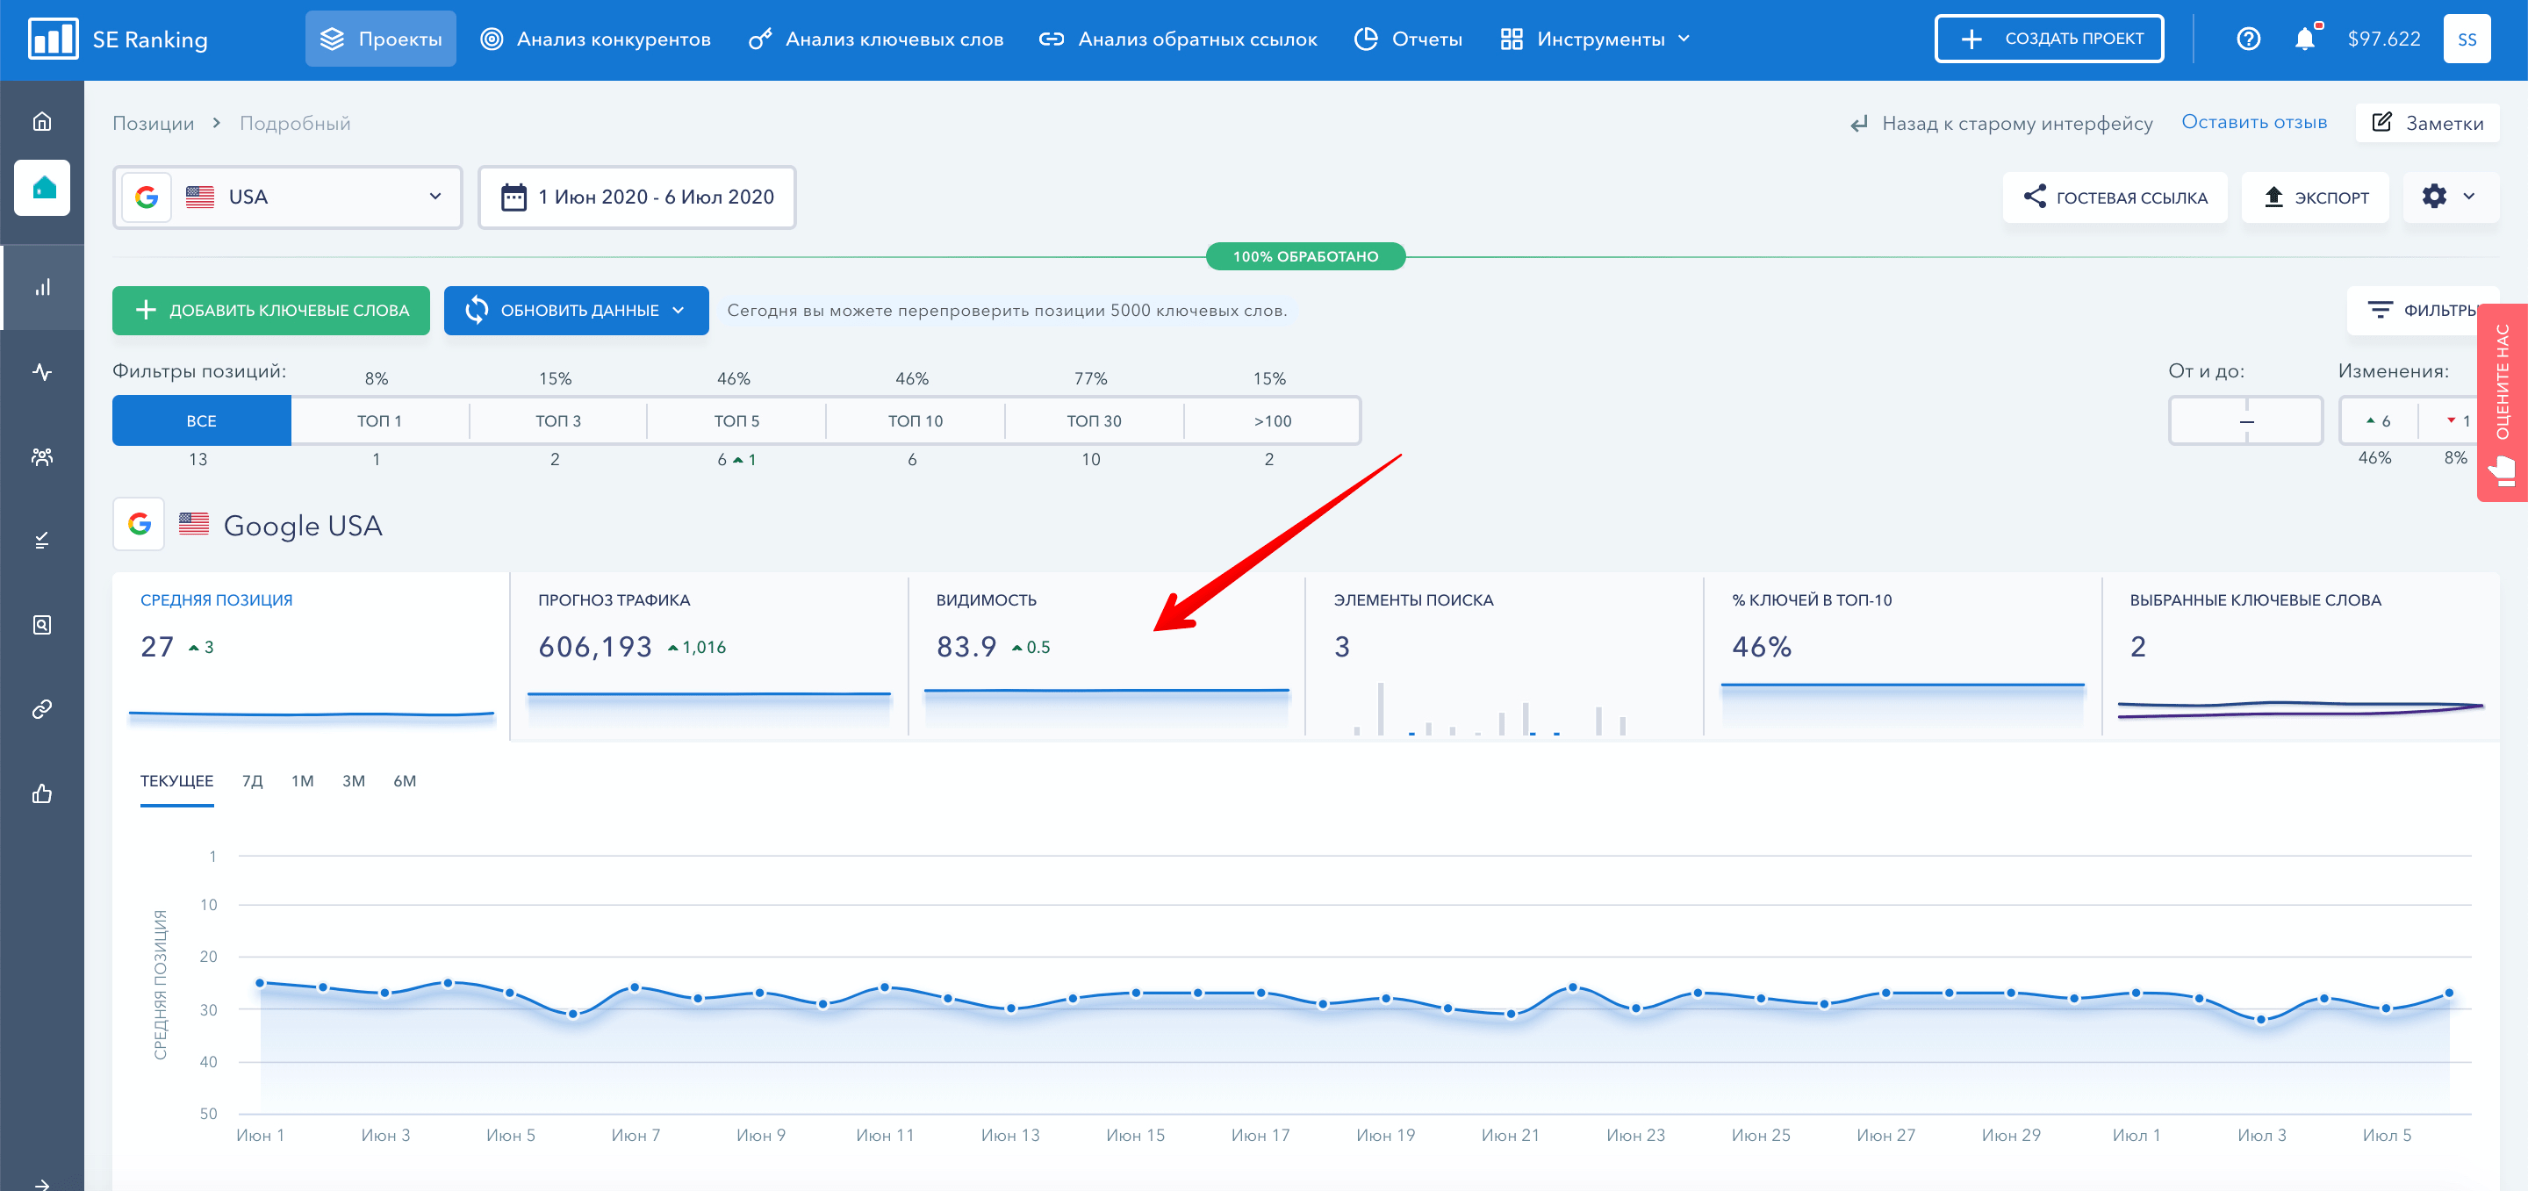Open the USA search engine dropdown
The height and width of the screenshot is (1191, 2528).
[288, 197]
